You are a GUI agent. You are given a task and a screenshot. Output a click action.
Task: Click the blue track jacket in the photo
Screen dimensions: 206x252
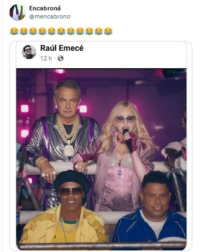[x=149, y=227]
